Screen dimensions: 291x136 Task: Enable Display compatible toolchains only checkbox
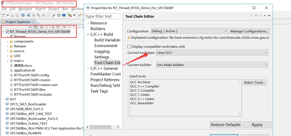[129, 47]
